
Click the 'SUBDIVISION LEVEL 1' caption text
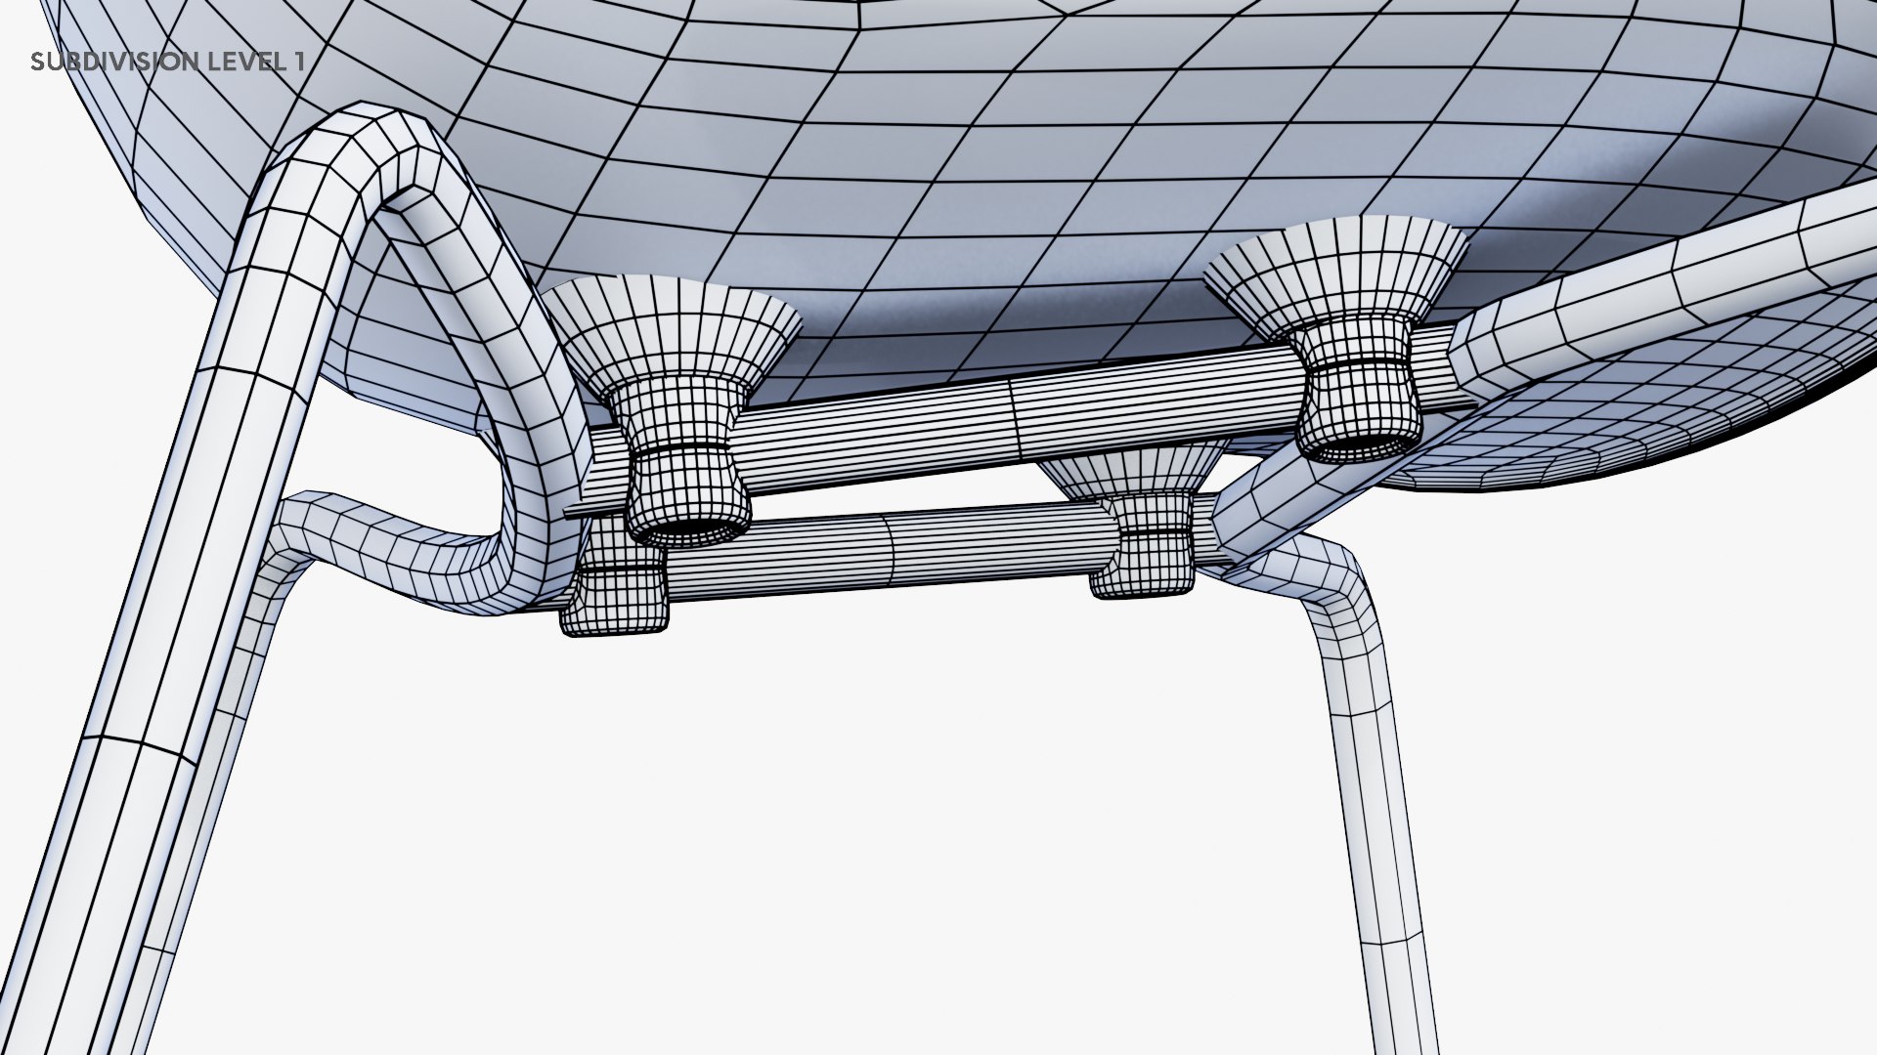(168, 62)
